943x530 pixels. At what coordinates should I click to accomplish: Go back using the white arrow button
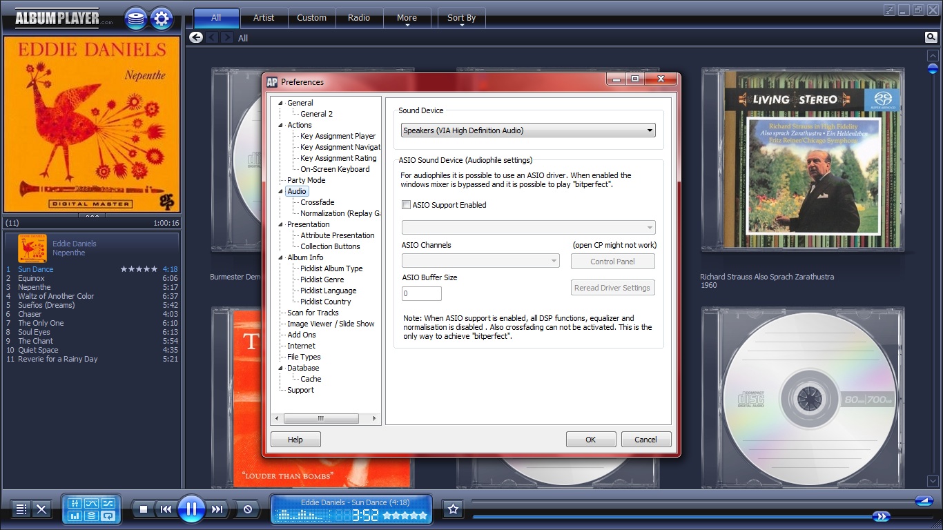pyautogui.click(x=196, y=37)
